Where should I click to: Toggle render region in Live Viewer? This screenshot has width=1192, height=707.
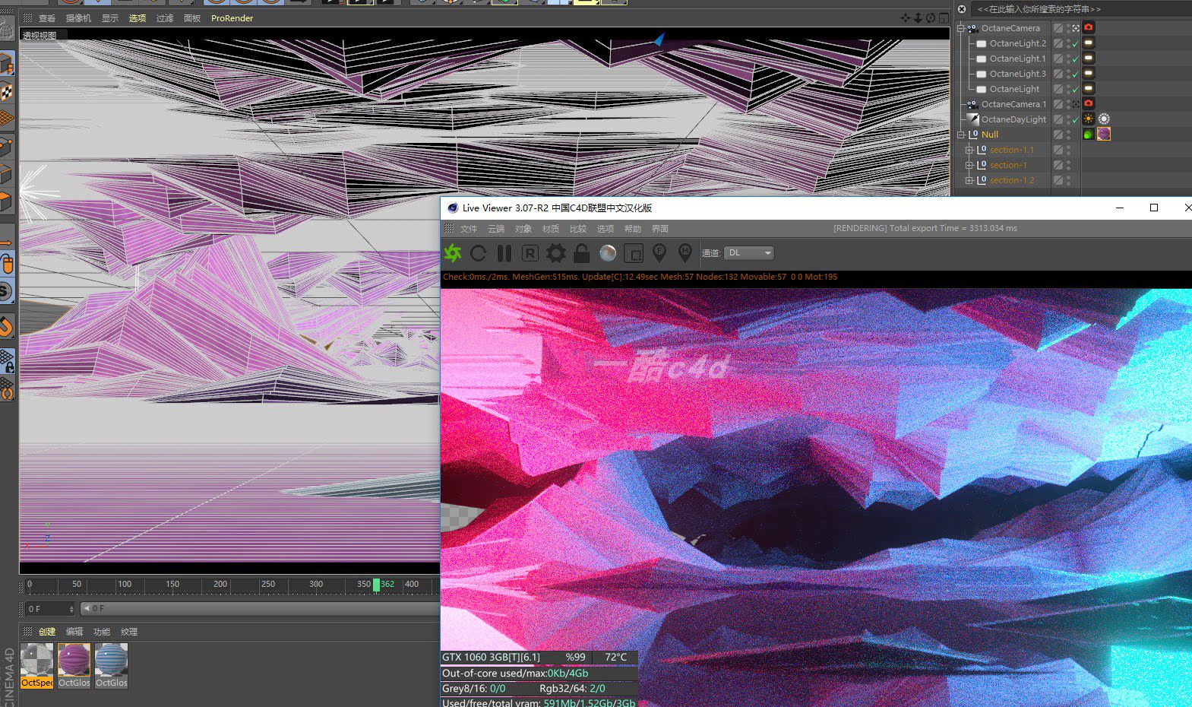click(x=530, y=253)
